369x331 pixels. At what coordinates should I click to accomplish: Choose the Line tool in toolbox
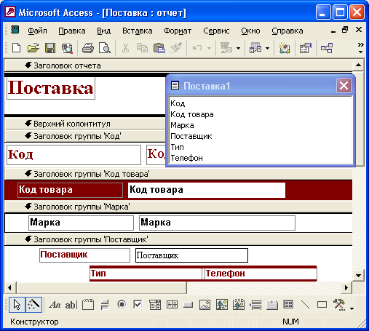pos(305,305)
